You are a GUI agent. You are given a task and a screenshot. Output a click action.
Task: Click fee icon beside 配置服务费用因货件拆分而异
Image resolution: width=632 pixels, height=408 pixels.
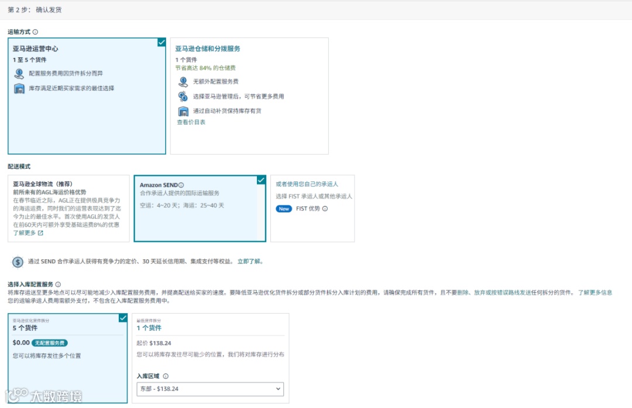click(19, 74)
